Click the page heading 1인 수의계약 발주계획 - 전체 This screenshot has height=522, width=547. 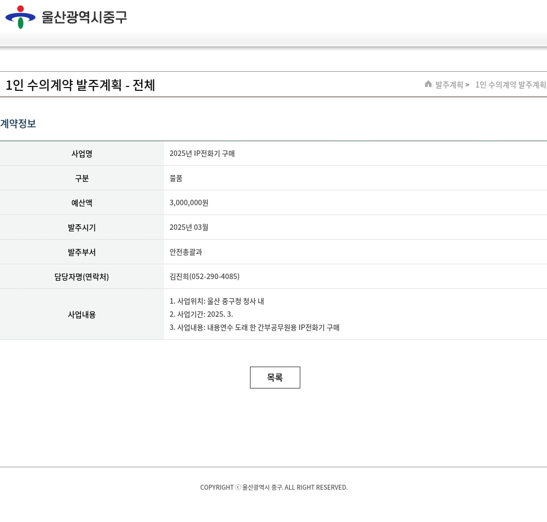[x=80, y=85]
